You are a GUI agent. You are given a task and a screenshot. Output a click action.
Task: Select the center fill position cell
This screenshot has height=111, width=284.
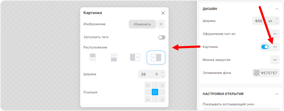[155, 92]
